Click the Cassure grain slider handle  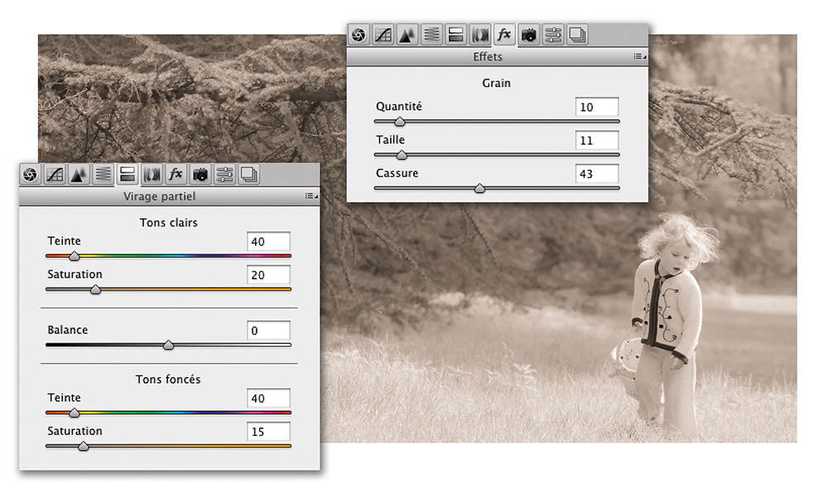[479, 189]
